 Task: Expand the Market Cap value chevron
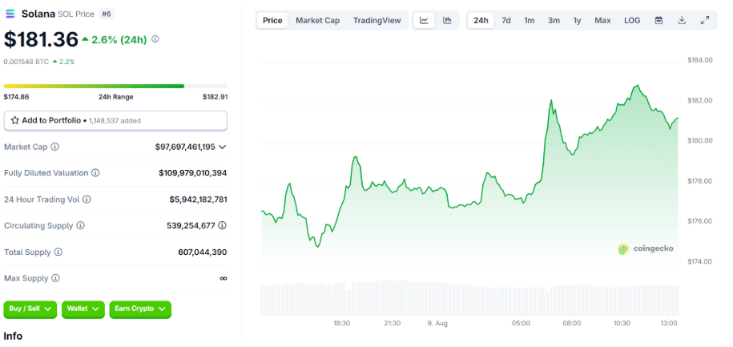222,147
